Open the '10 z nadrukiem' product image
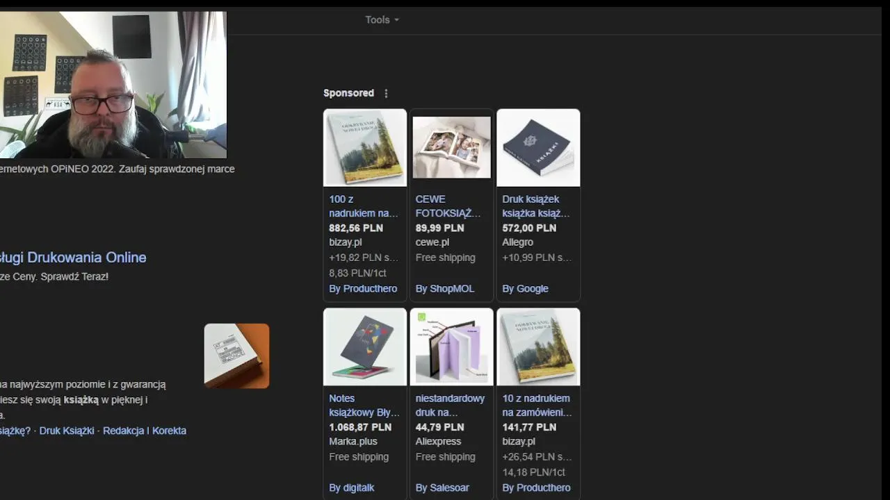Screen dimensions: 890x500 pos(538,347)
